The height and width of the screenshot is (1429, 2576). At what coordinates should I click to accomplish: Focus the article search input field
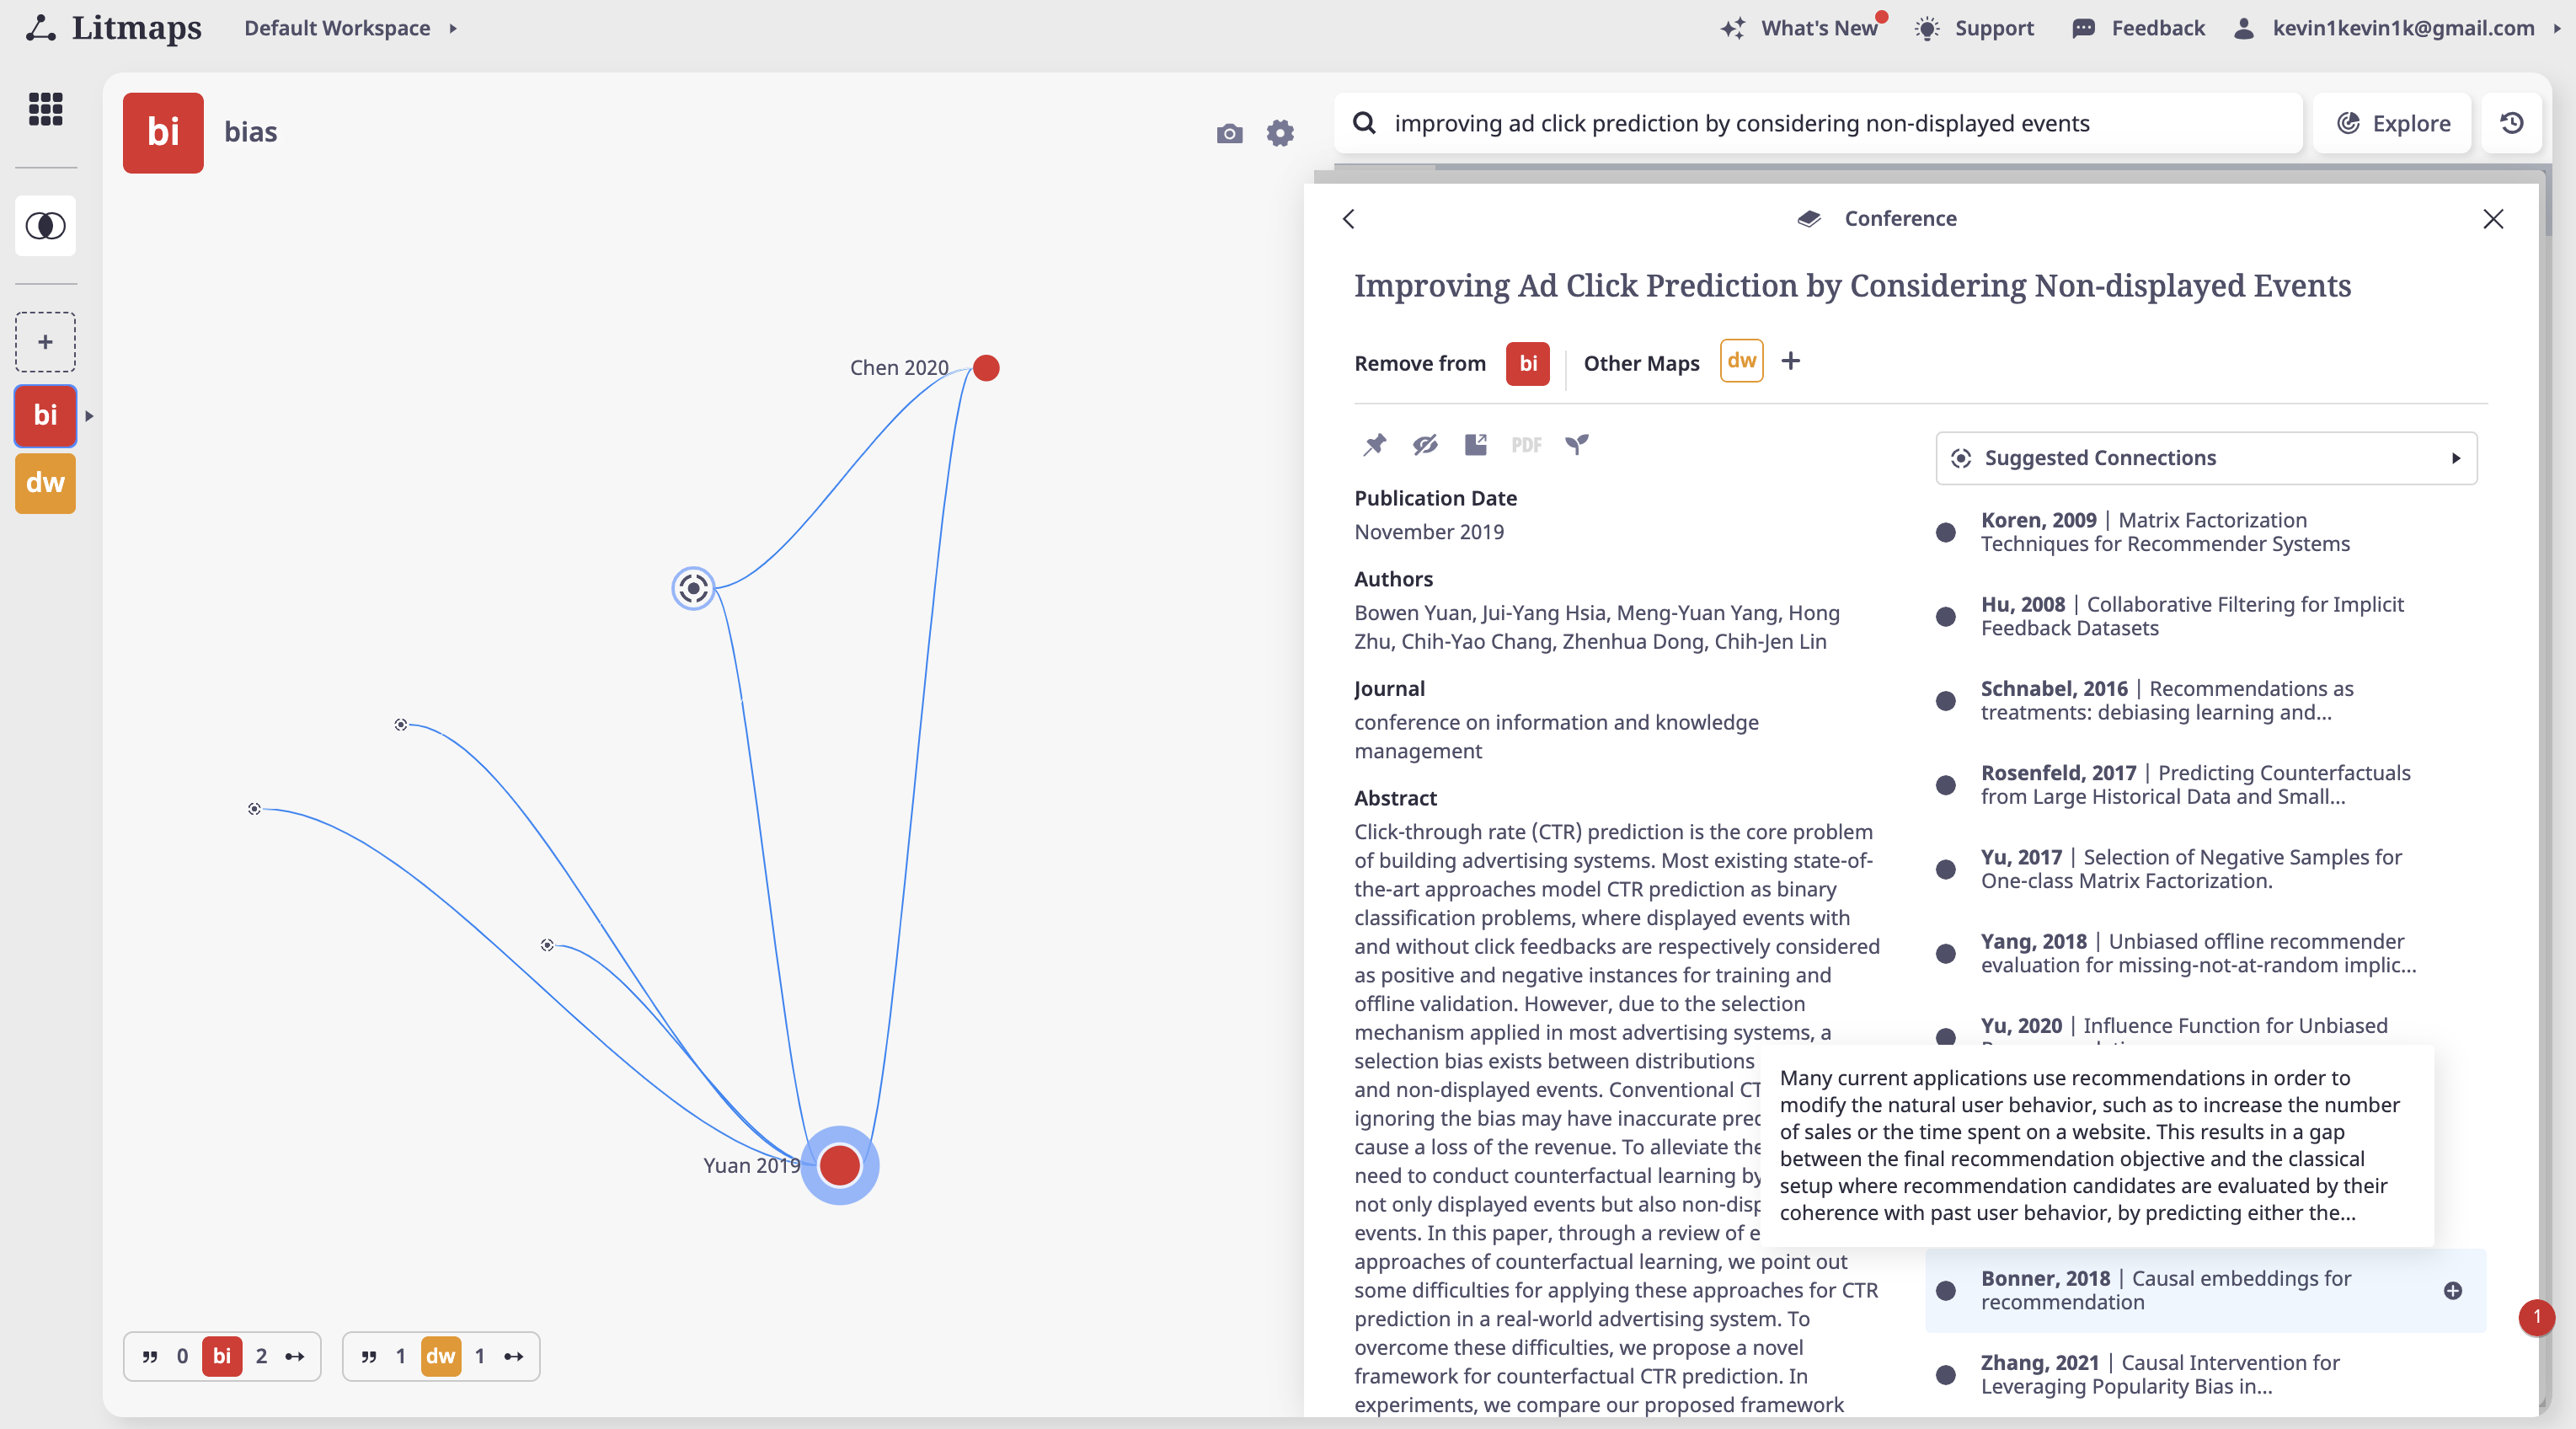(1818, 123)
